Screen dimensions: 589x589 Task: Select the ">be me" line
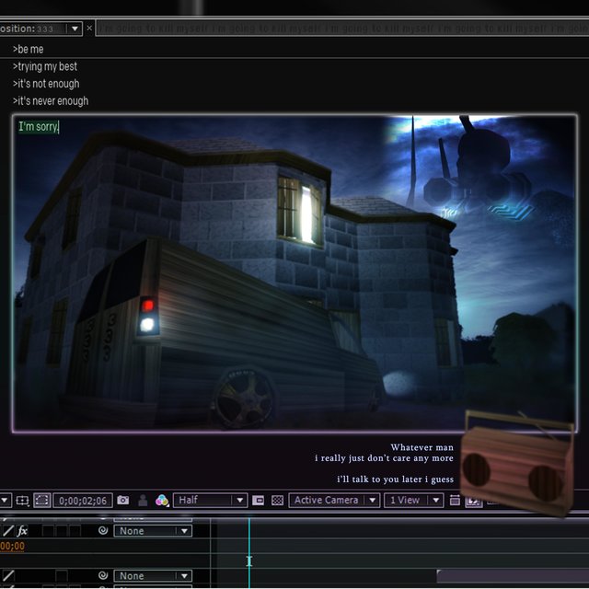point(29,49)
